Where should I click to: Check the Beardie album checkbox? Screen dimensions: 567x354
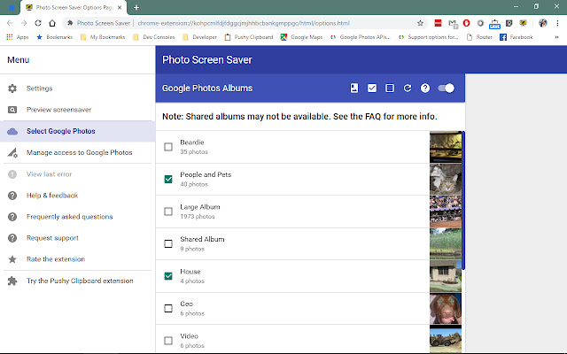pos(168,147)
